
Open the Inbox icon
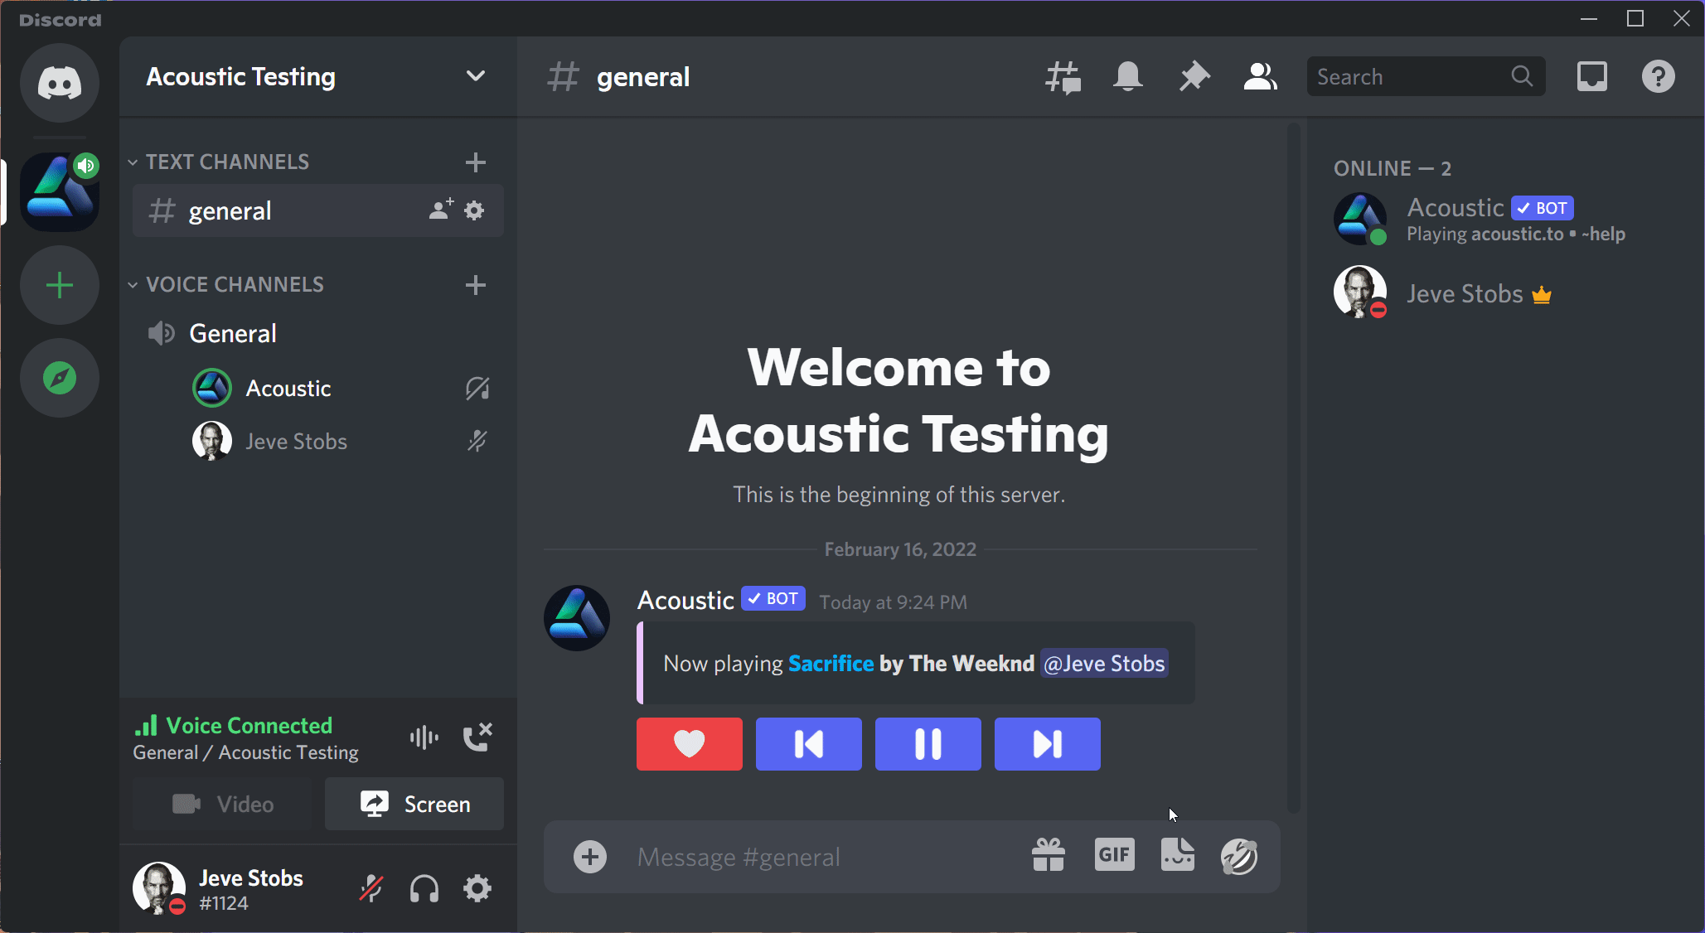[1591, 77]
